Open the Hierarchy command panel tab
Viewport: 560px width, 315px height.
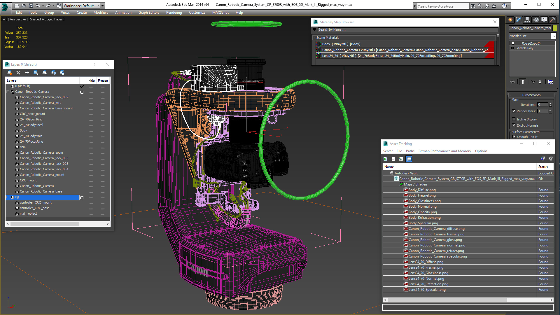pyautogui.click(x=527, y=20)
